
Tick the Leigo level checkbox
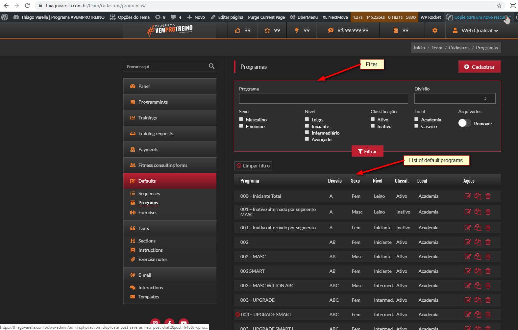click(307, 119)
